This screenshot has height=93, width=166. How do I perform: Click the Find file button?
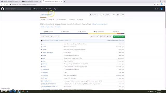coord(109,37)
